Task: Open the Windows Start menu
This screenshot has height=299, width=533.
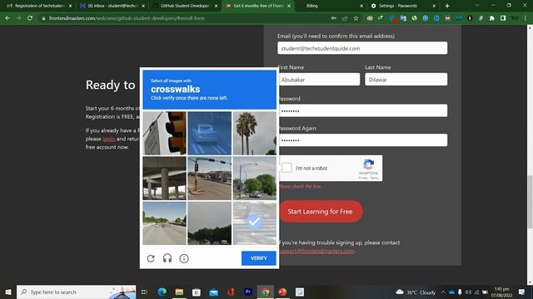Action: [8, 292]
